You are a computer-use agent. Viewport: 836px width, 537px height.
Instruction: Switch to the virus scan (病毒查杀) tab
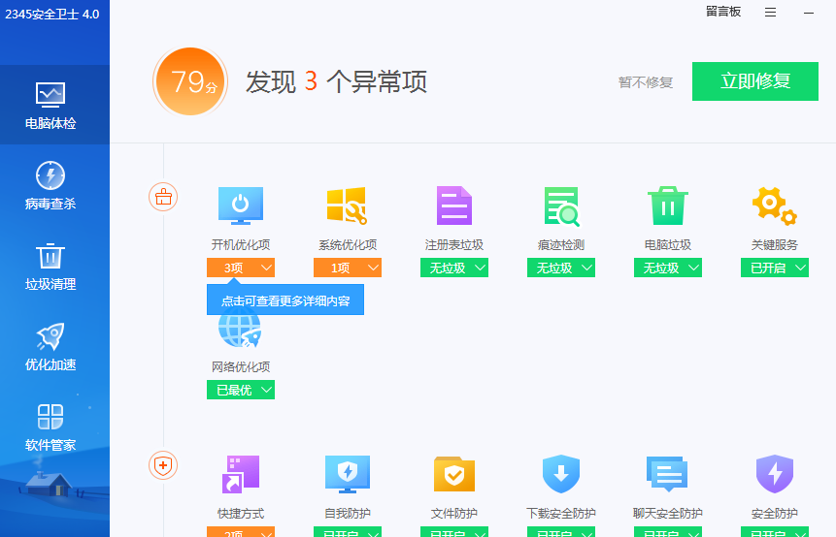click(50, 186)
